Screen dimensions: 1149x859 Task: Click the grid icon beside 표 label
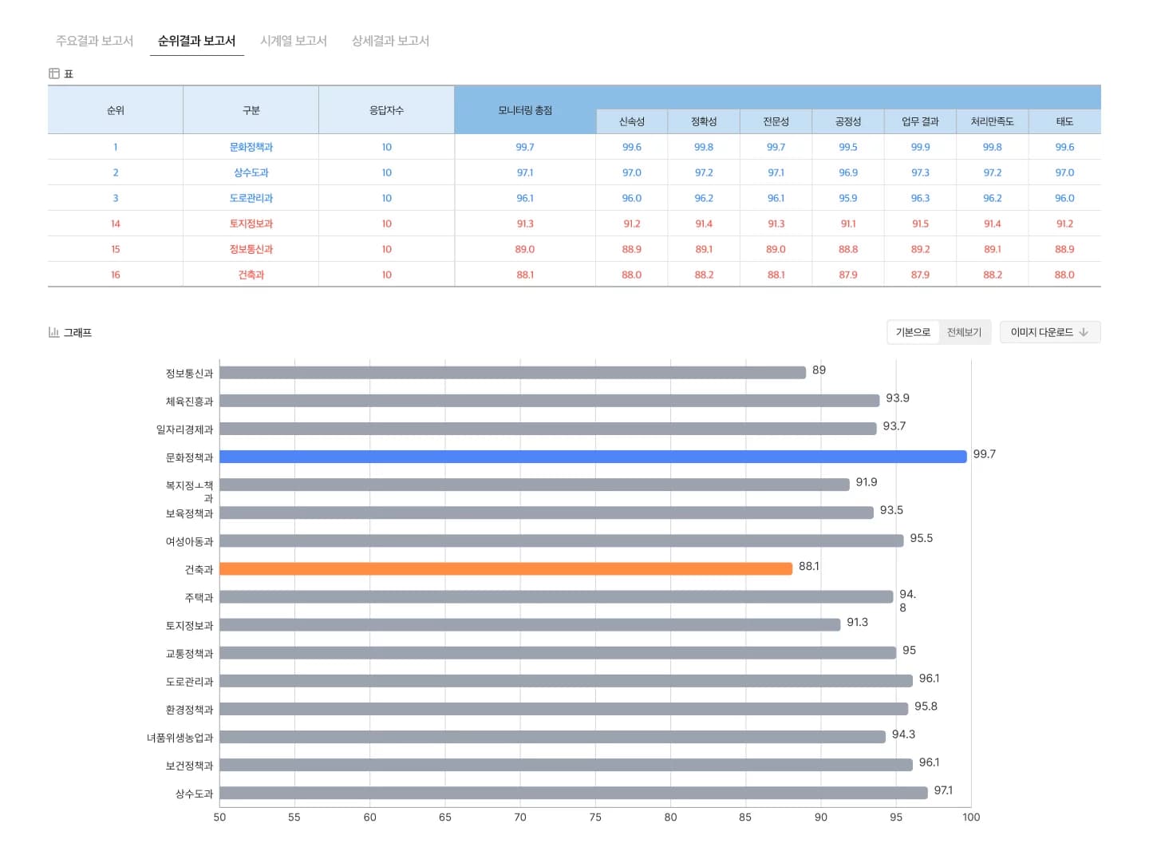pos(54,73)
